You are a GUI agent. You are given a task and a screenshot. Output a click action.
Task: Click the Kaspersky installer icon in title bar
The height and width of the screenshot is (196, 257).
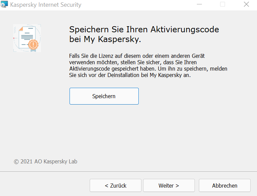click(4, 5)
